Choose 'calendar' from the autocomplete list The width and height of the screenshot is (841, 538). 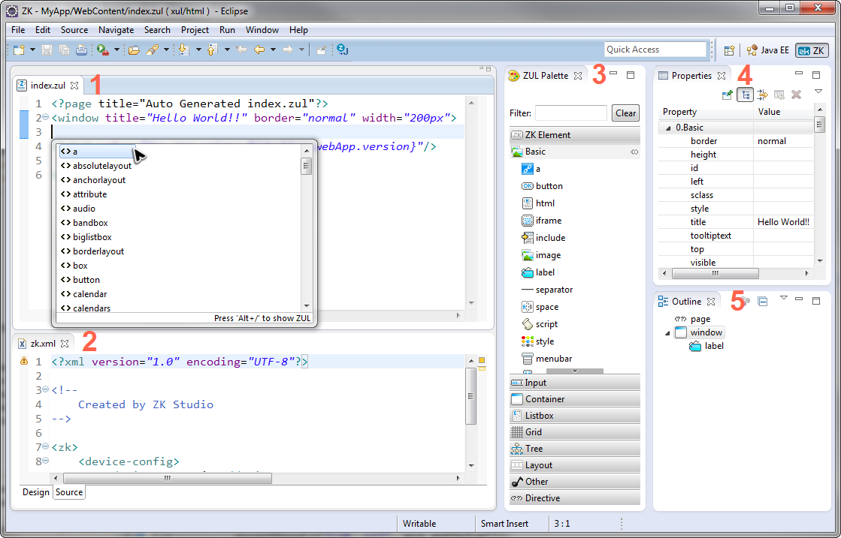pyautogui.click(x=89, y=294)
